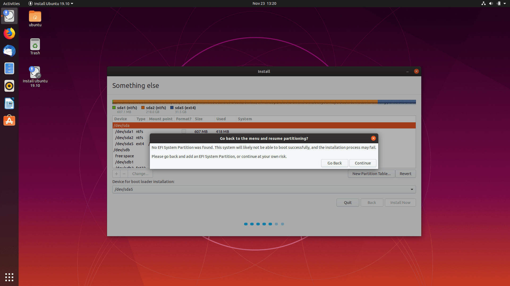Open Rhythmbox music player icon
This screenshot has height=286, width=510.
9,86
